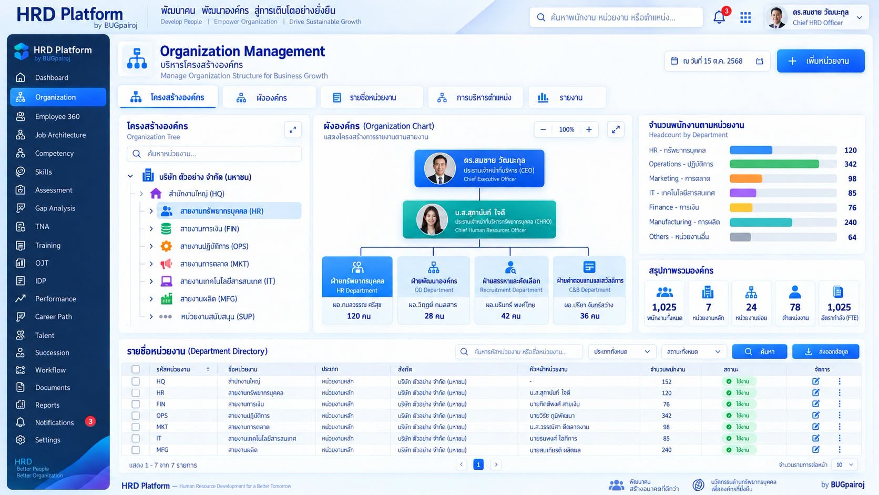Check the FIN row checkbox
879x495 pixels.
[136, 404]
